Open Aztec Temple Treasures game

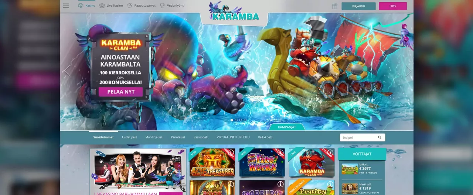pos(212,162)
